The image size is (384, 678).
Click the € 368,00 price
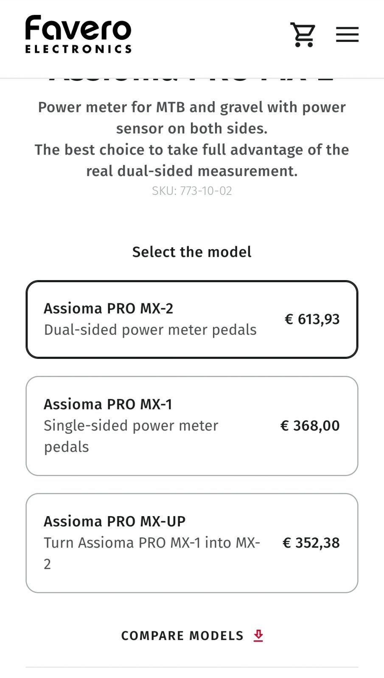click(310, 425)
